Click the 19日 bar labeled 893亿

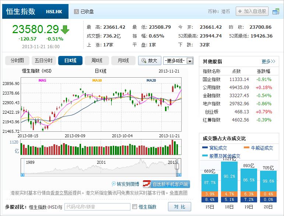249,185
